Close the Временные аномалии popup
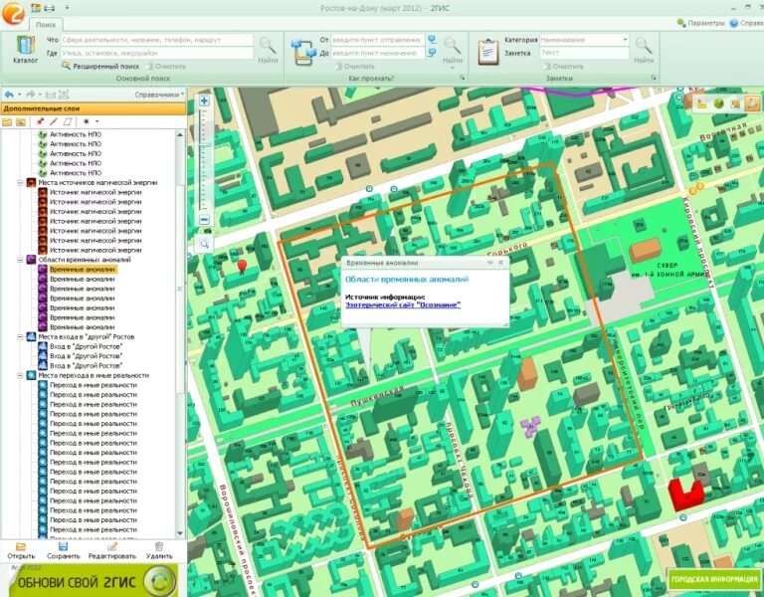 tap(500, 263)
